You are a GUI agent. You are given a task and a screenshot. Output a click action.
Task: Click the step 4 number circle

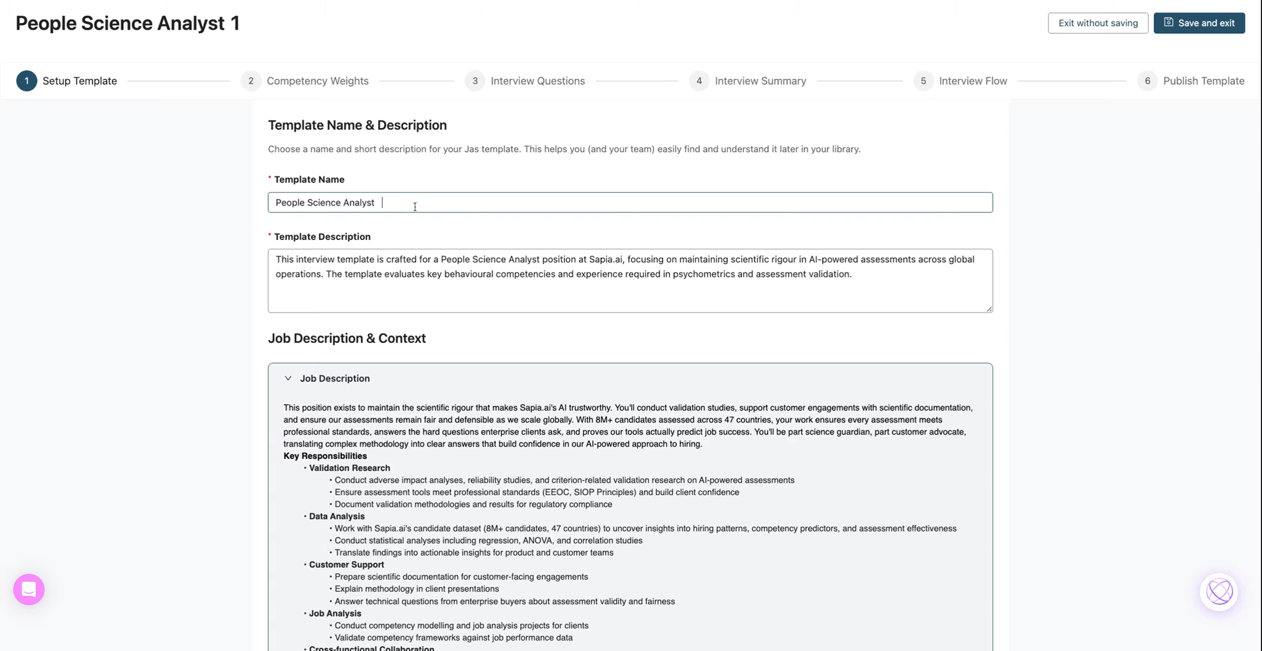pos(699,81)
